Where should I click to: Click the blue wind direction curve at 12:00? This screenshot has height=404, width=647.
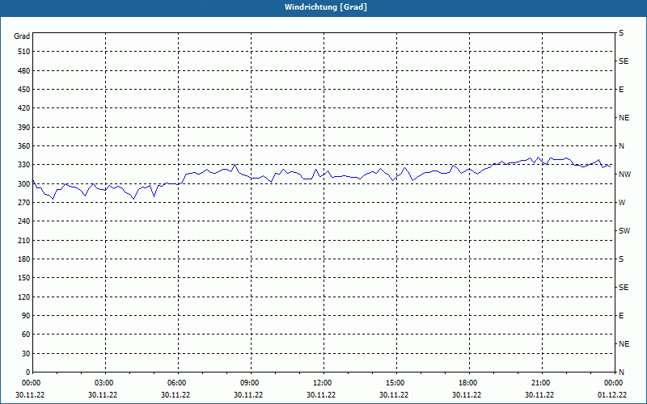click(324, 175)
